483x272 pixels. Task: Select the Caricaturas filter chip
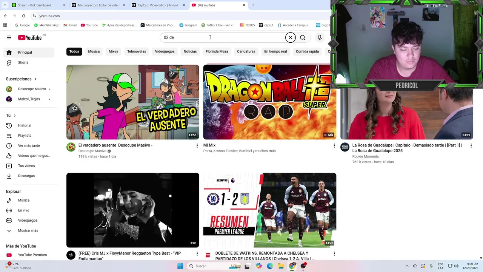246,51
